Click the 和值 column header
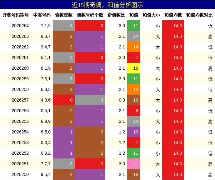 [x=134, y=15]
